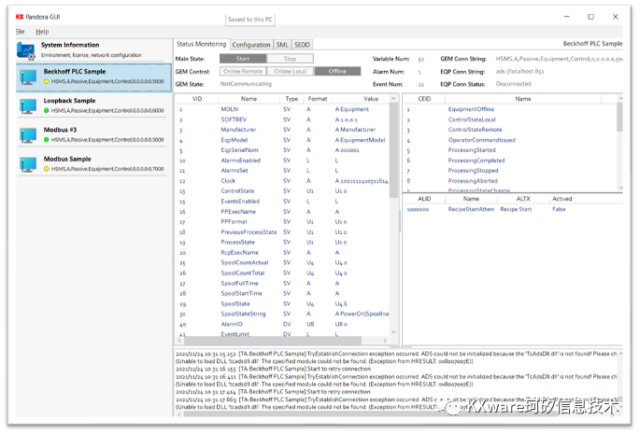The width and height of the screenshot is (639, 434).
Task: Click the Pandora GUI logo icon
Action: (20, 17)
